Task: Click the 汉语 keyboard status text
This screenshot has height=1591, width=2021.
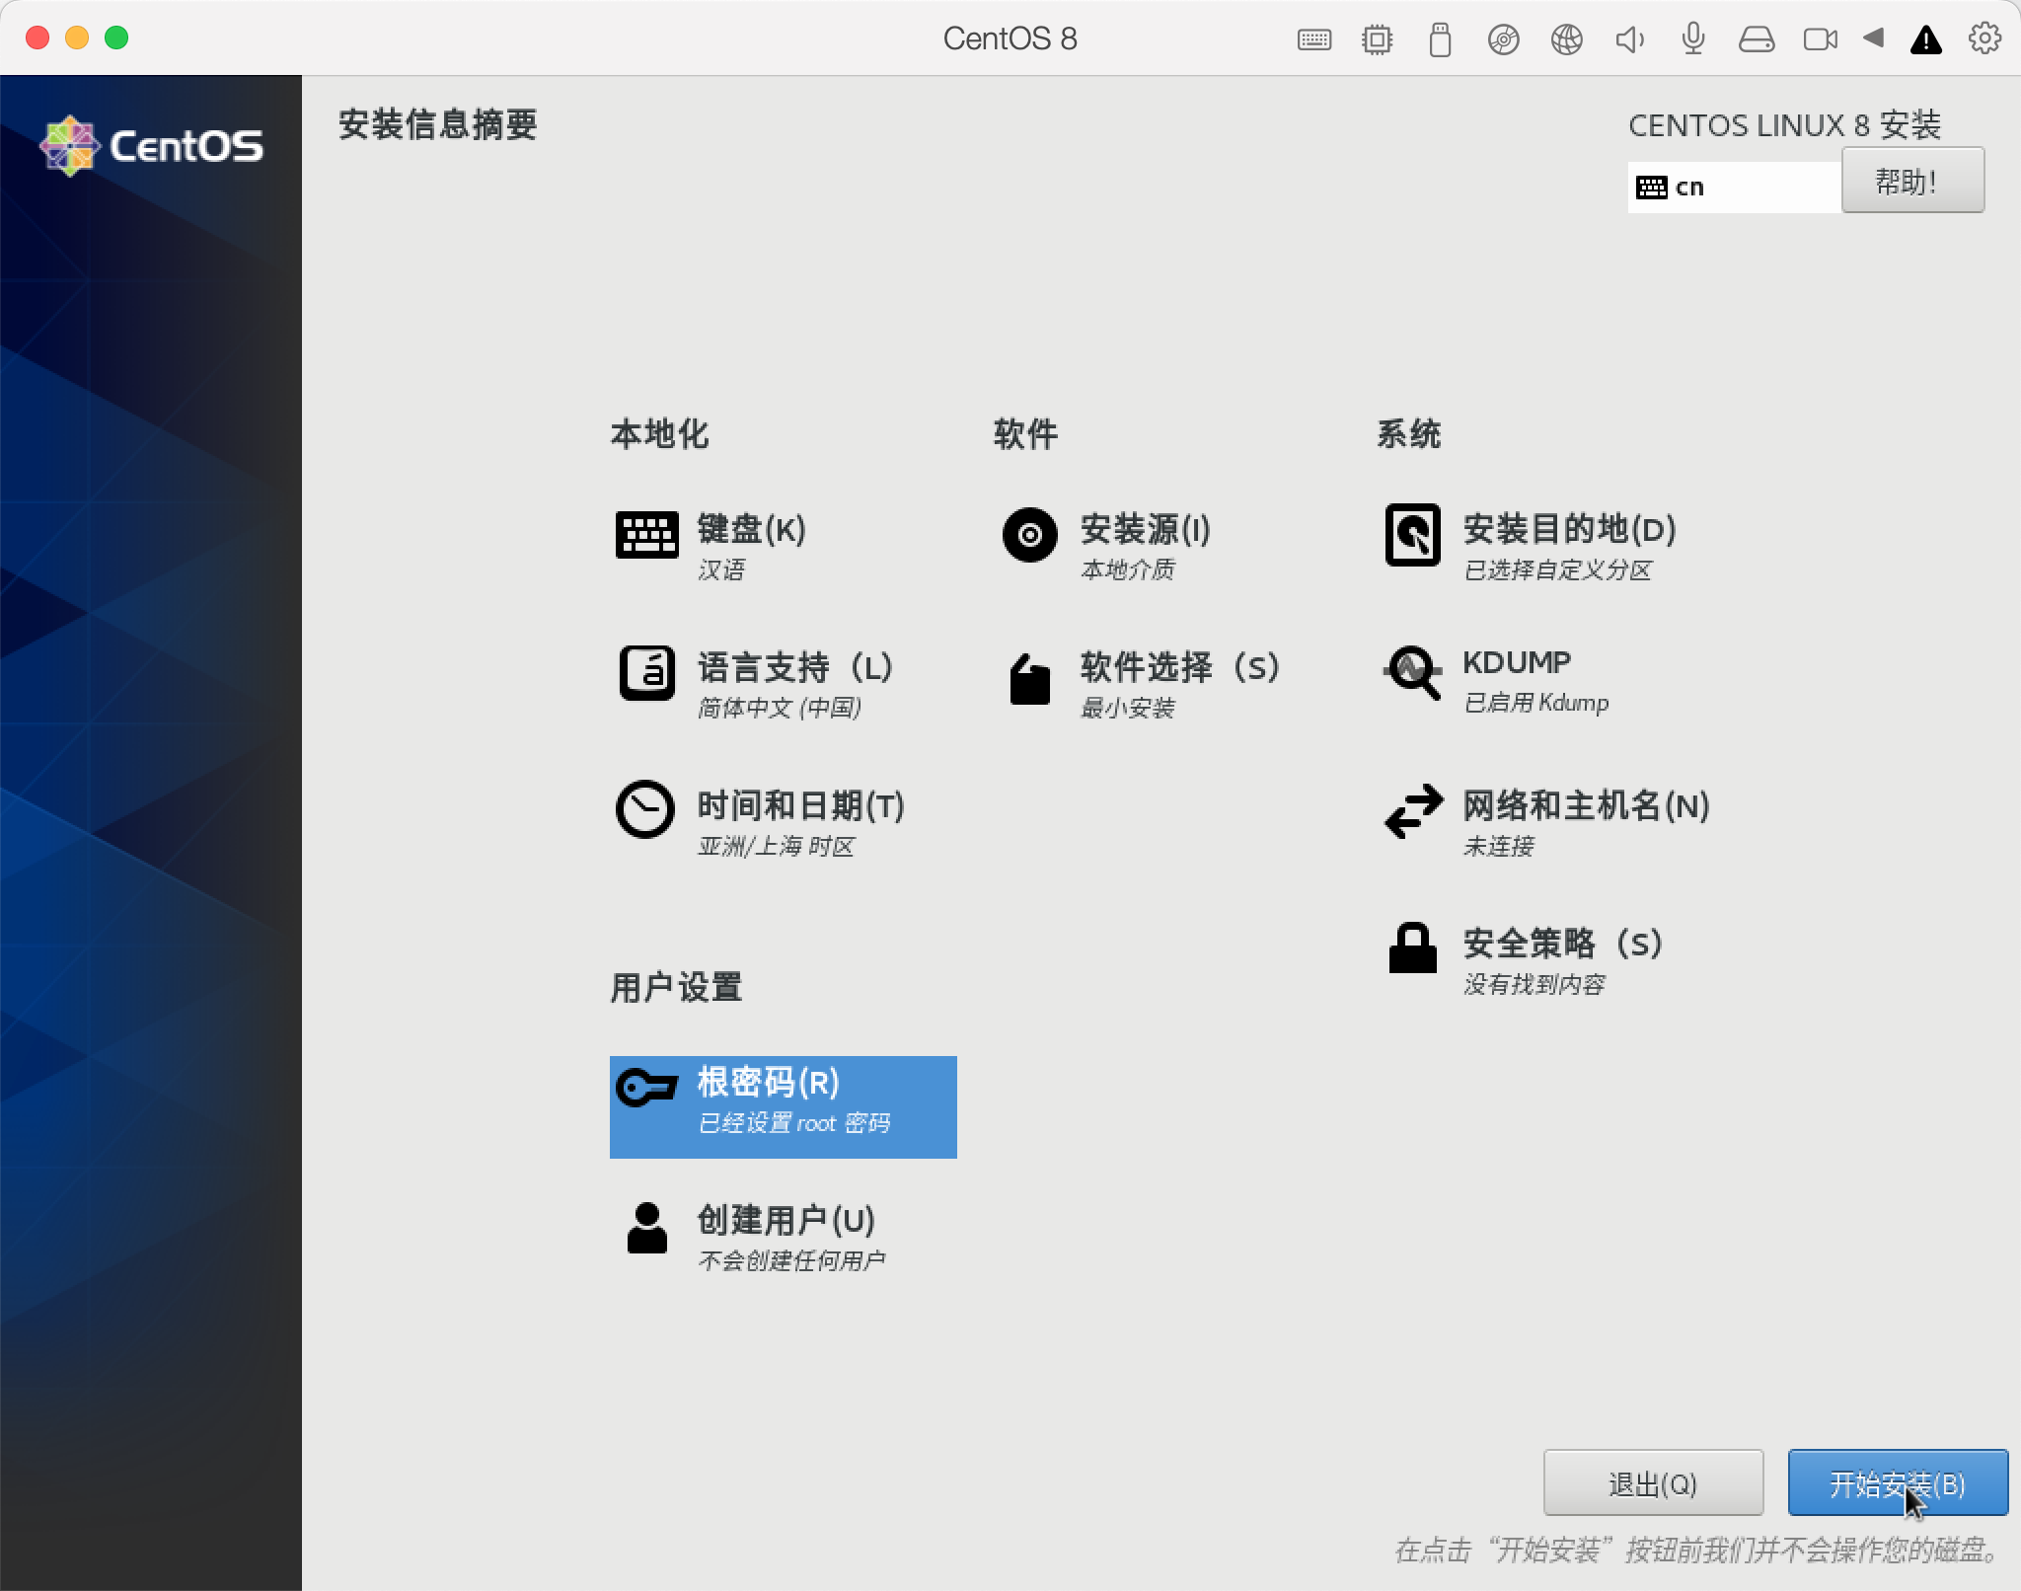Action: (720, 570)
